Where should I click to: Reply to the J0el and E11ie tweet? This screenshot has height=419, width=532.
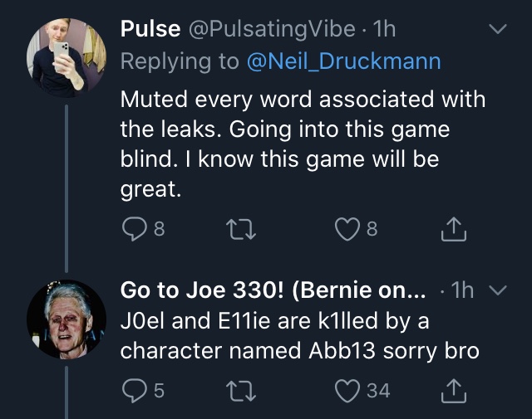[x=135, y=390]
